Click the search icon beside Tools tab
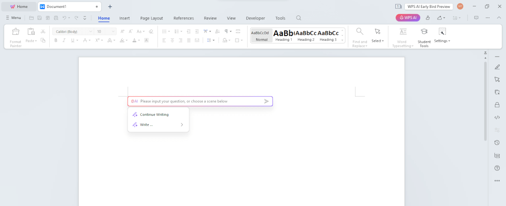This screenshot has height=206, width=506. (x=299, y=18)
